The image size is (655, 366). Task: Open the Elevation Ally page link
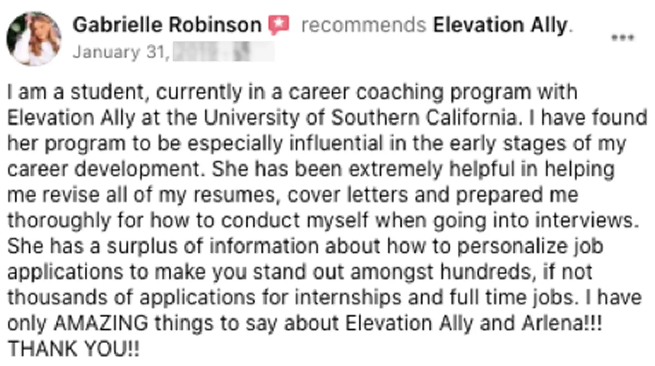tap(500, 25)
